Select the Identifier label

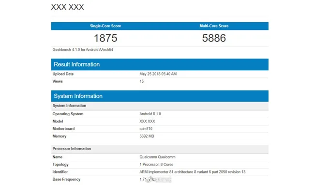point(60,172)
